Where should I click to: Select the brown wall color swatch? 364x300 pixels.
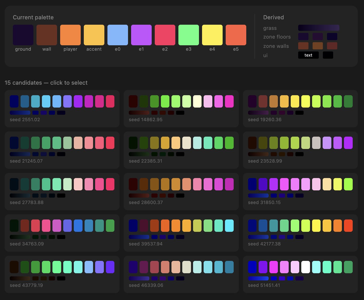tap(47, 35)
